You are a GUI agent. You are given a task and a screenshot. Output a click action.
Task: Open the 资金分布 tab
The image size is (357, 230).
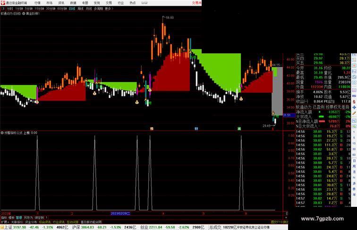[x=31, y=222]
